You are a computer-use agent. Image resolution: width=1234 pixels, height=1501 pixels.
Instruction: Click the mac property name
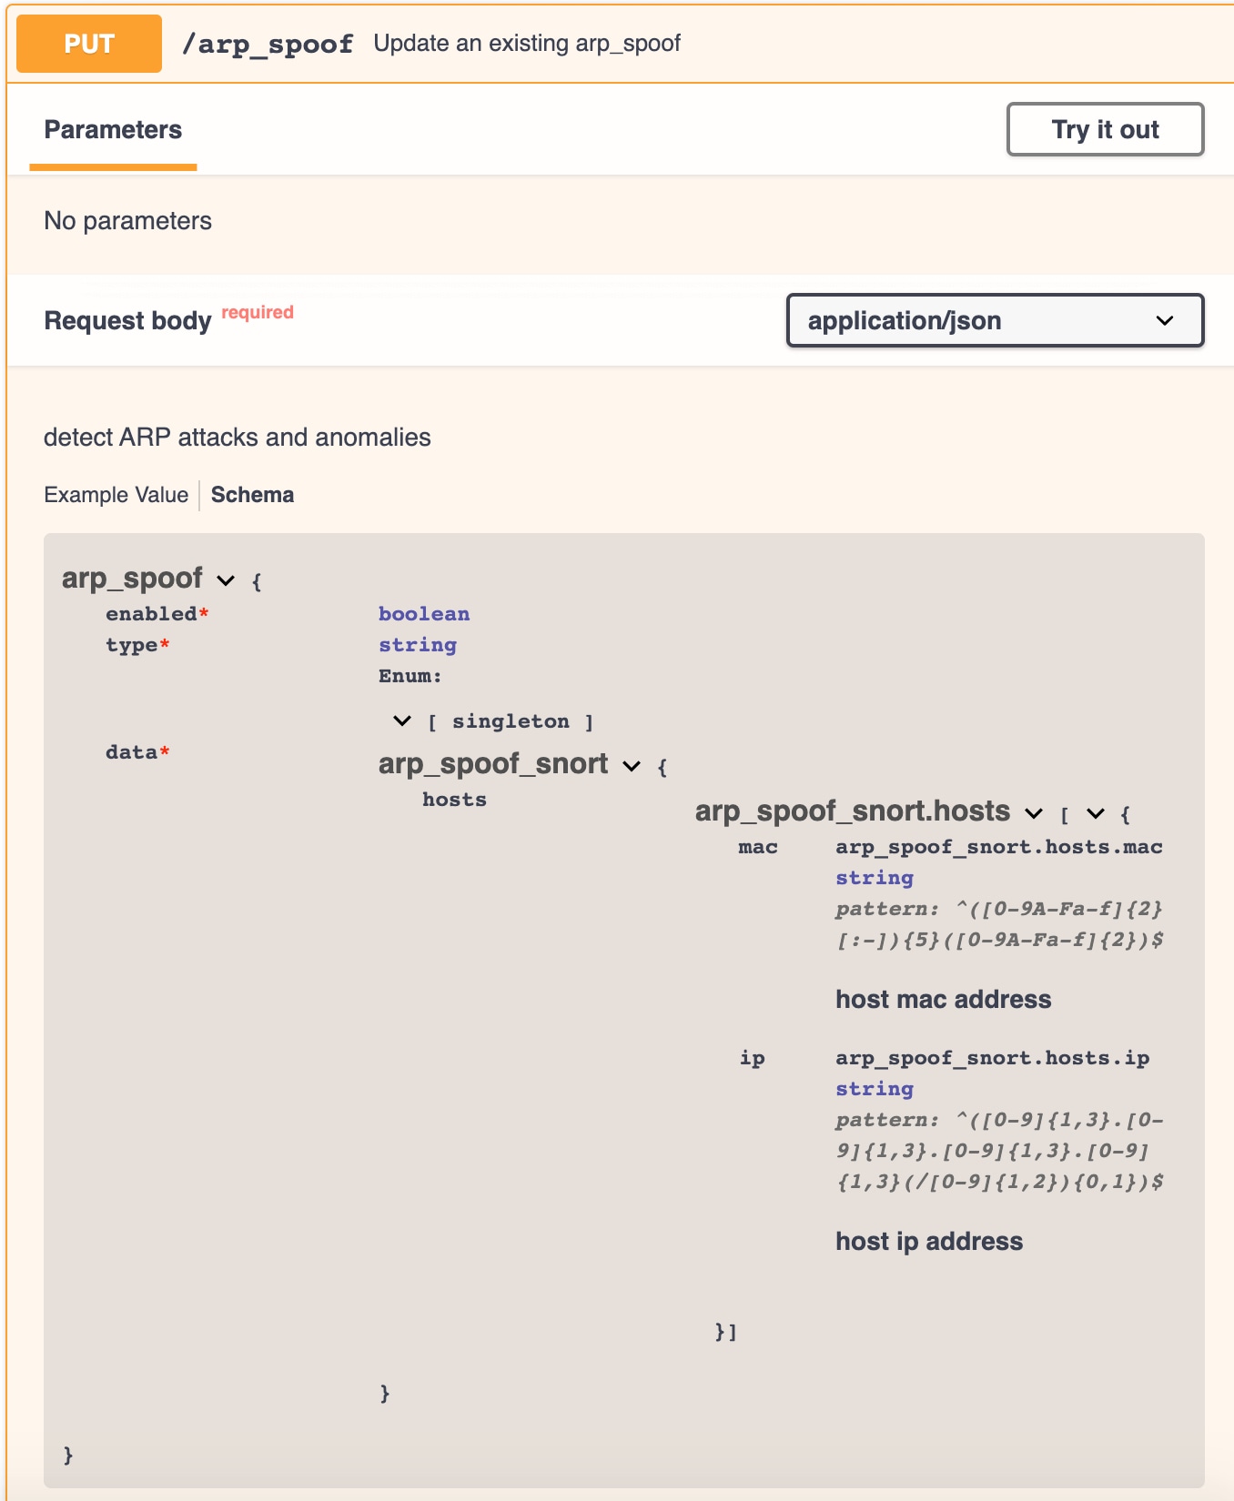tap(757, 848)
